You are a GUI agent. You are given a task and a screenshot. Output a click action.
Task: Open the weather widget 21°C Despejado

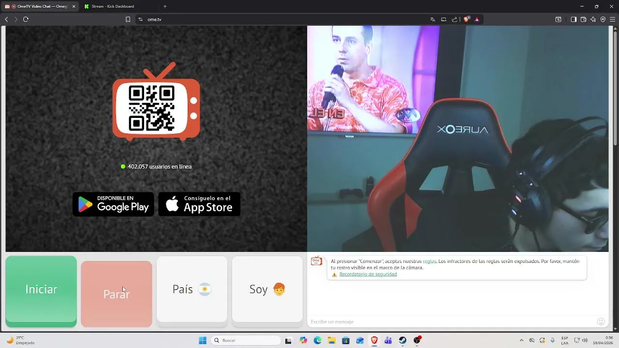(x=20, y=340)
